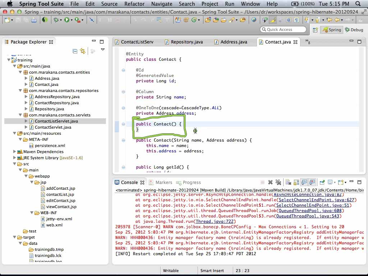368x276 pixels.
Task: Click the Debug bug toolbar icon
Action: [x=56, y=20]
